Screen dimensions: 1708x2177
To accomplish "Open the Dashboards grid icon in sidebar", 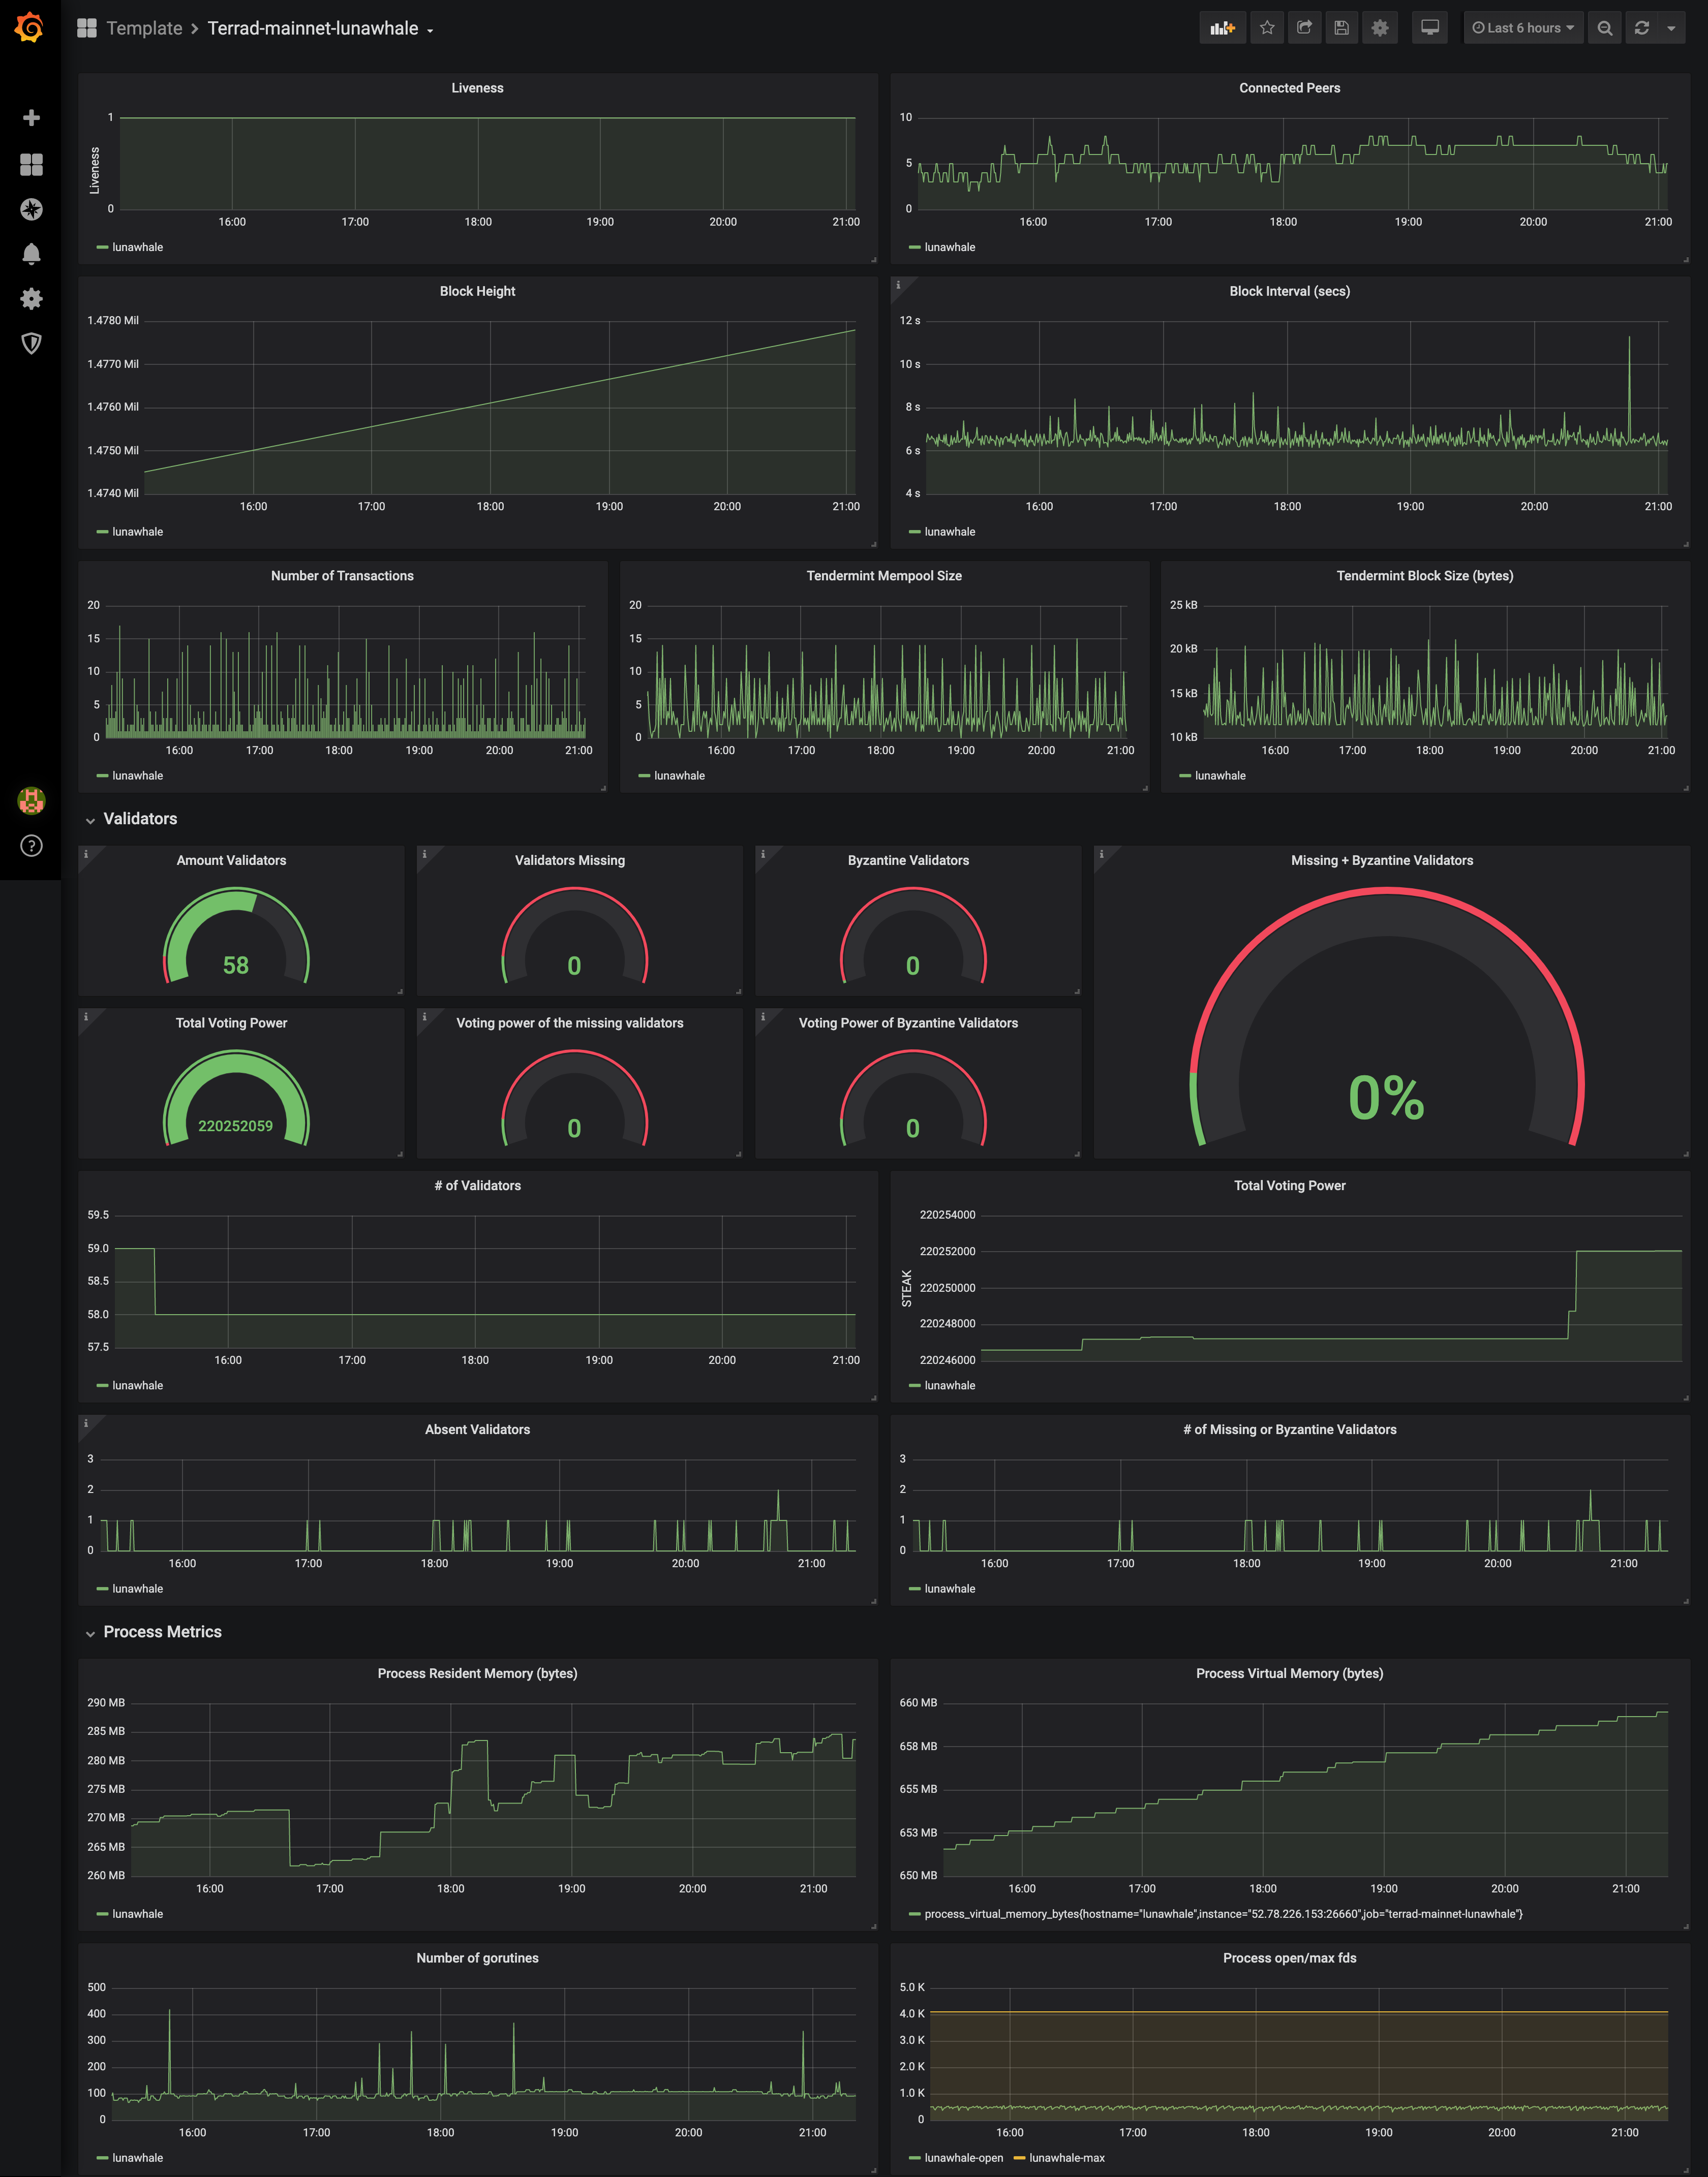I will pyautogui.click(x=31, y=164).
